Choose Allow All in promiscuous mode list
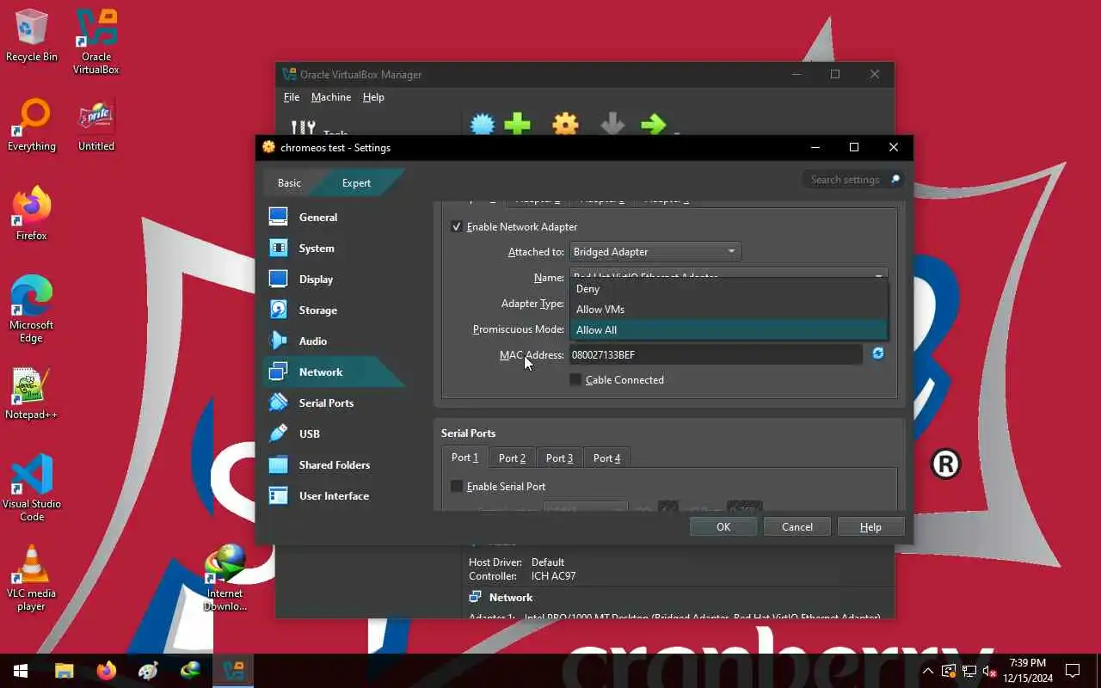Screen dimensions: 1101x688 pos(729,330)
